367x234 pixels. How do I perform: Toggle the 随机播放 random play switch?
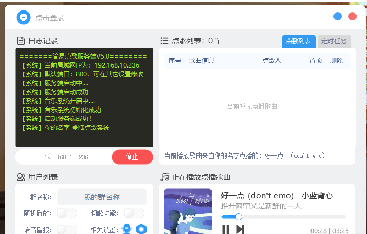tap(67, 213)
